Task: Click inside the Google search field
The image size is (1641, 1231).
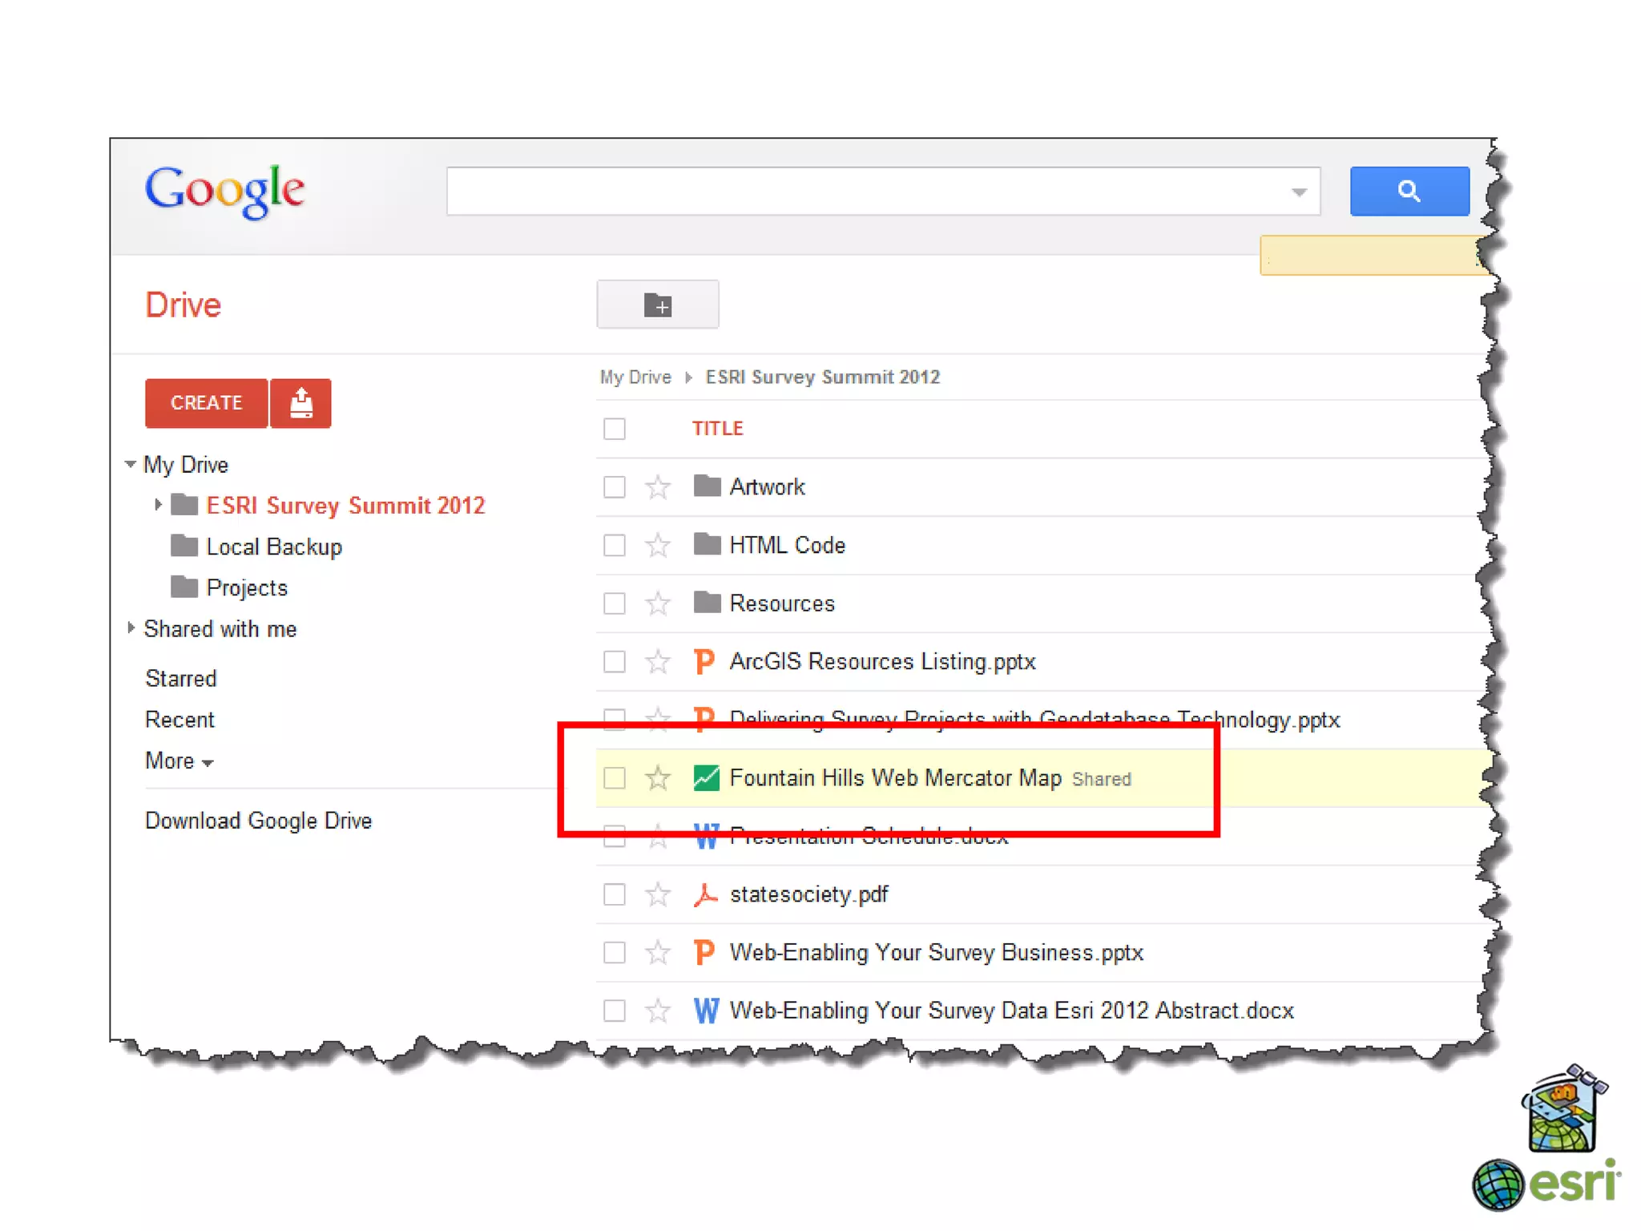Action: [865, 191]
